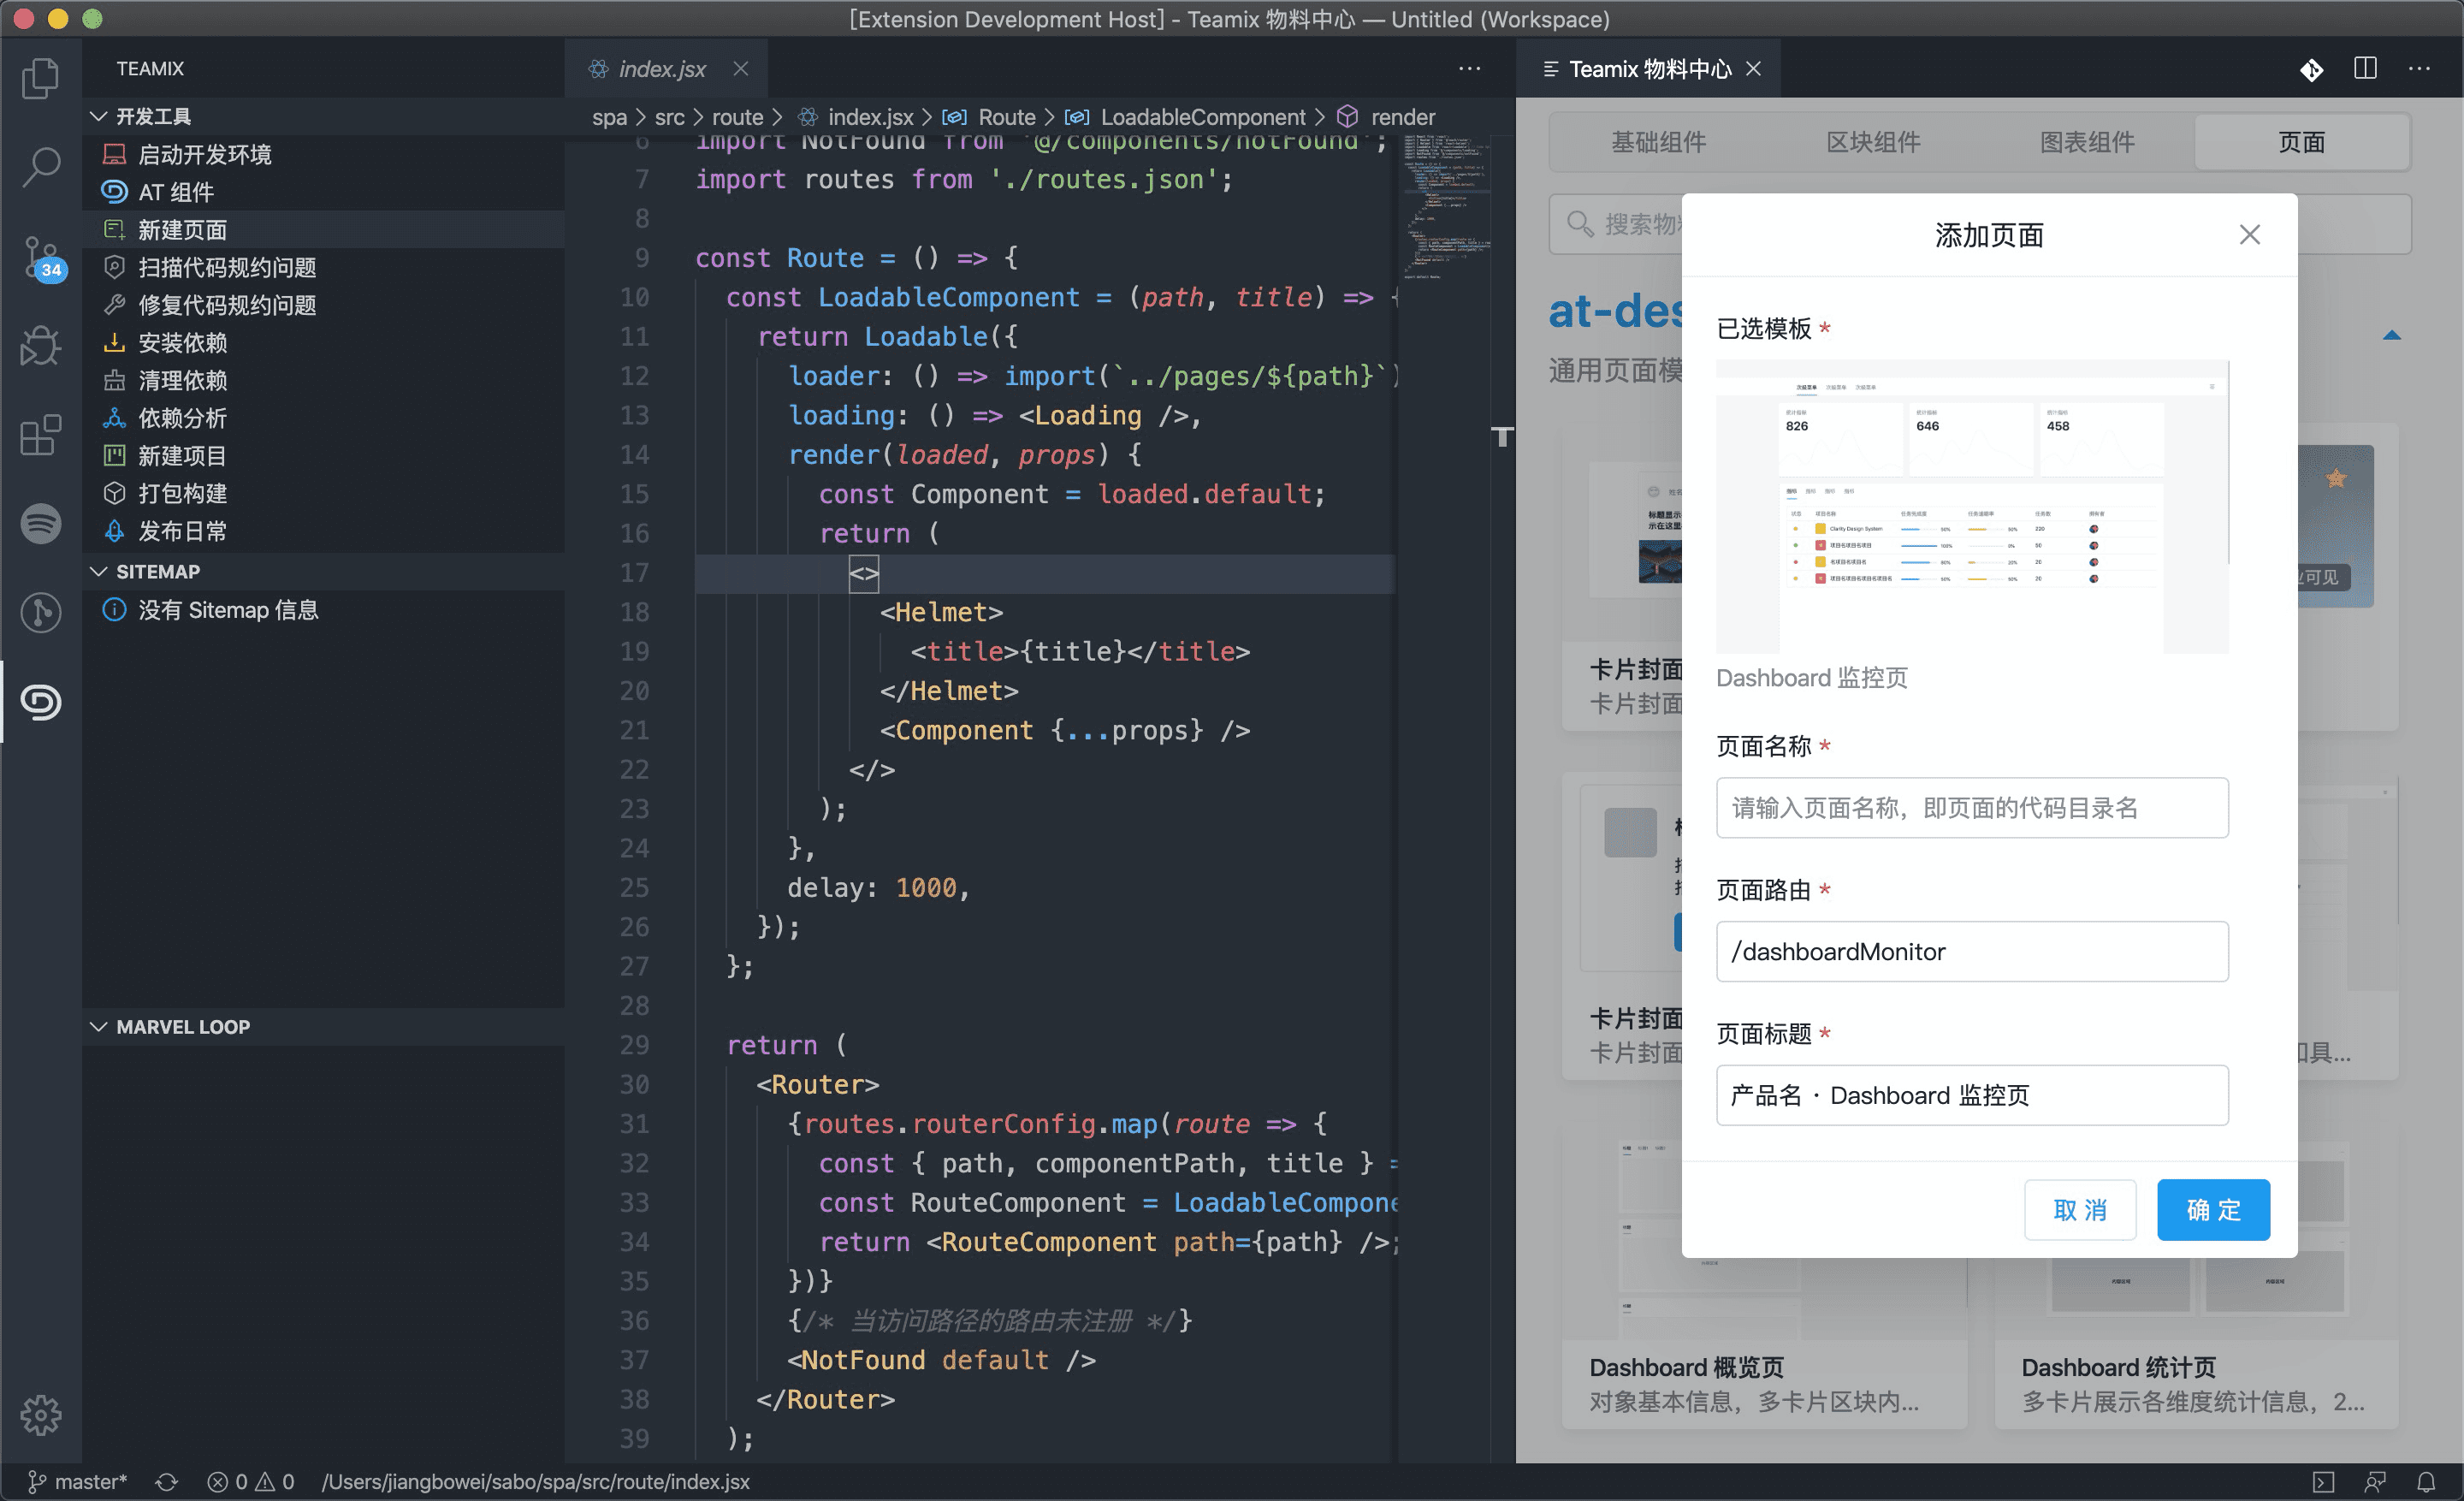Select the 基础组件 tab
This screenshot has height=1501, width=2464.
click(1658, 142)
